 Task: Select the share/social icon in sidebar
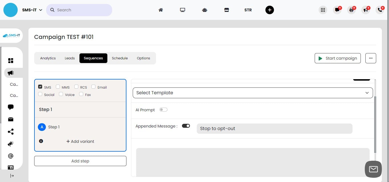pyautogui.click(x=11, y=131)
